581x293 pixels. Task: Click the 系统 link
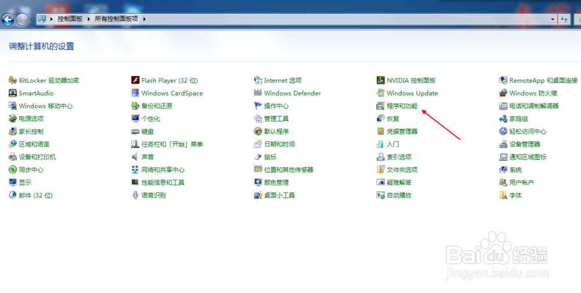(515, 170)
